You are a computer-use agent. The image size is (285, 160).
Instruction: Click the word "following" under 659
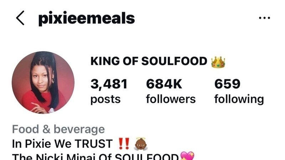coord(239,100)
